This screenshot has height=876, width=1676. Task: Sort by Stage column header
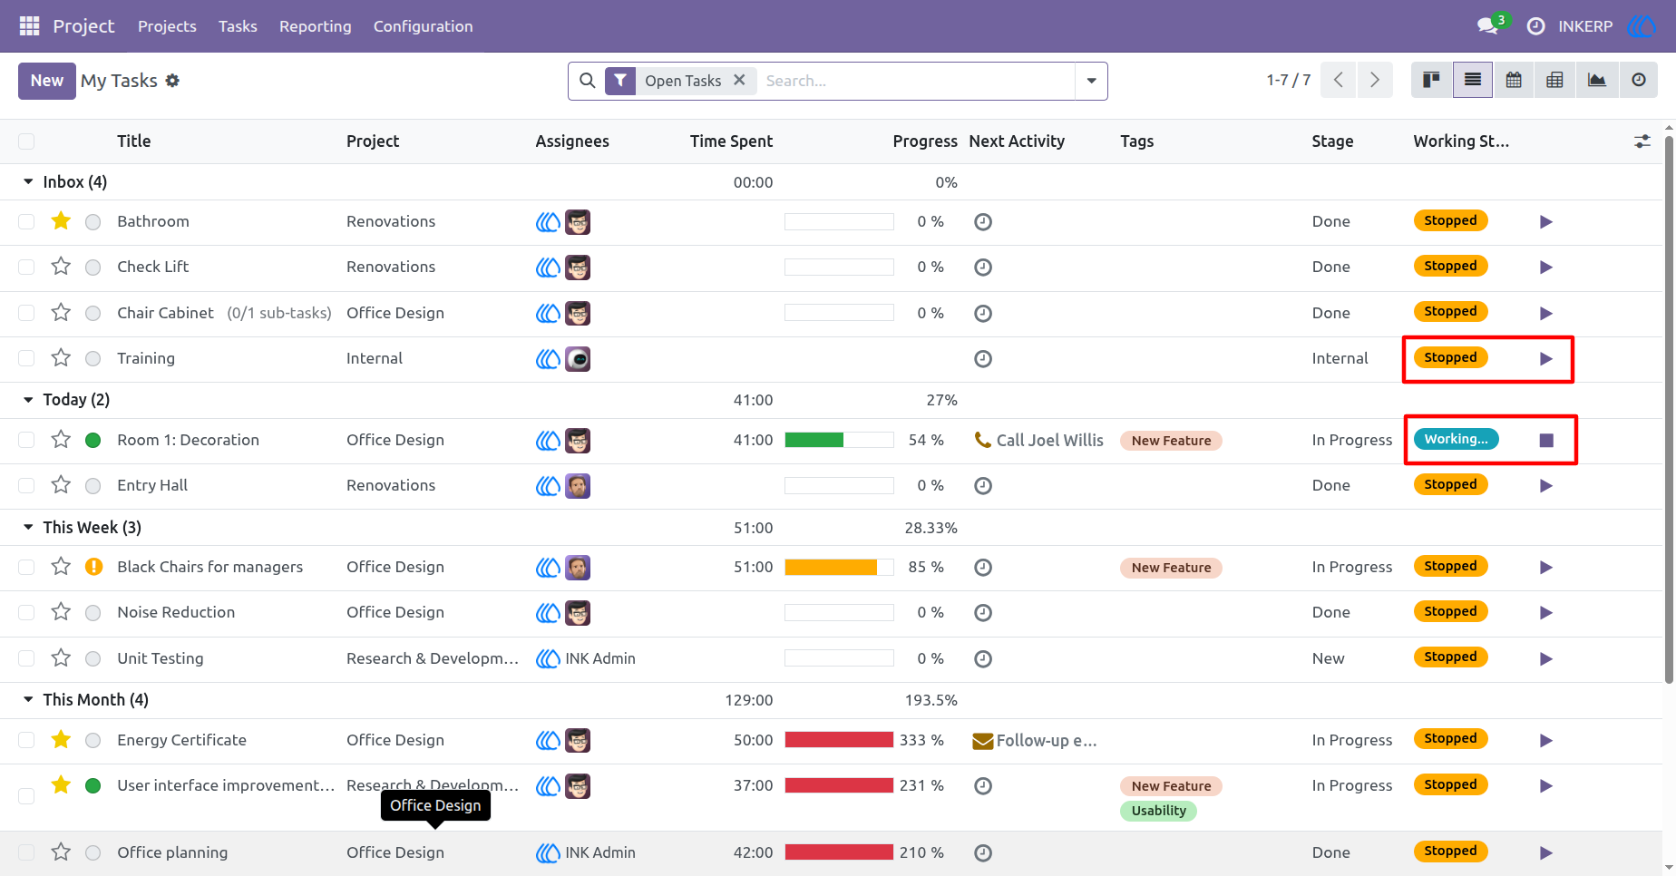pyautogui.click(x=1332, y=141)
